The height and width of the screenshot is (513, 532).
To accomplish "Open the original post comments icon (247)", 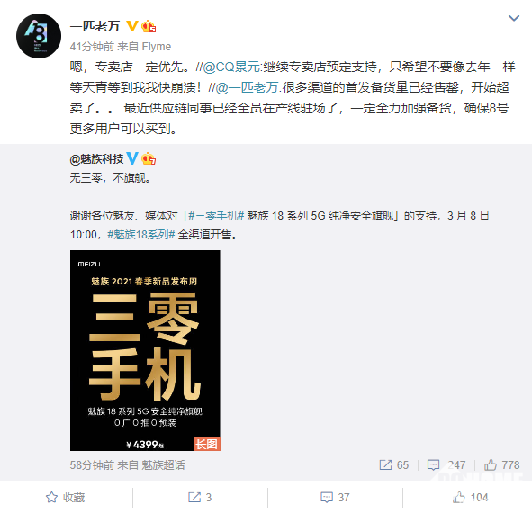I will [446, 464].
